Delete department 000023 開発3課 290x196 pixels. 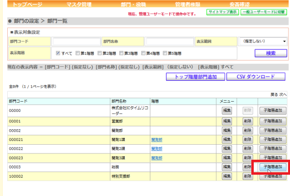pos(247,158)
